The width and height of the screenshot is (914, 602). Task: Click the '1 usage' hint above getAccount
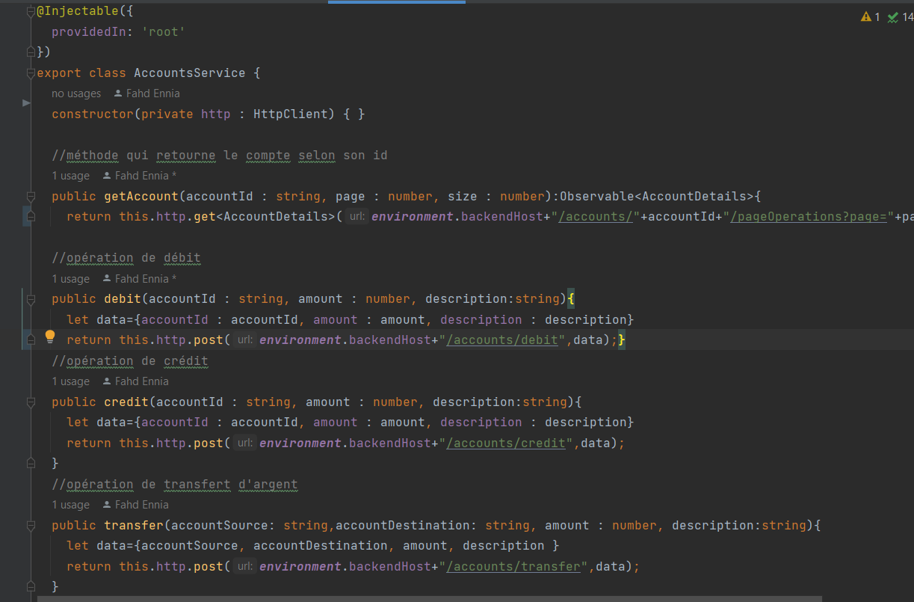pyautogui.click(x=70, y=175)
